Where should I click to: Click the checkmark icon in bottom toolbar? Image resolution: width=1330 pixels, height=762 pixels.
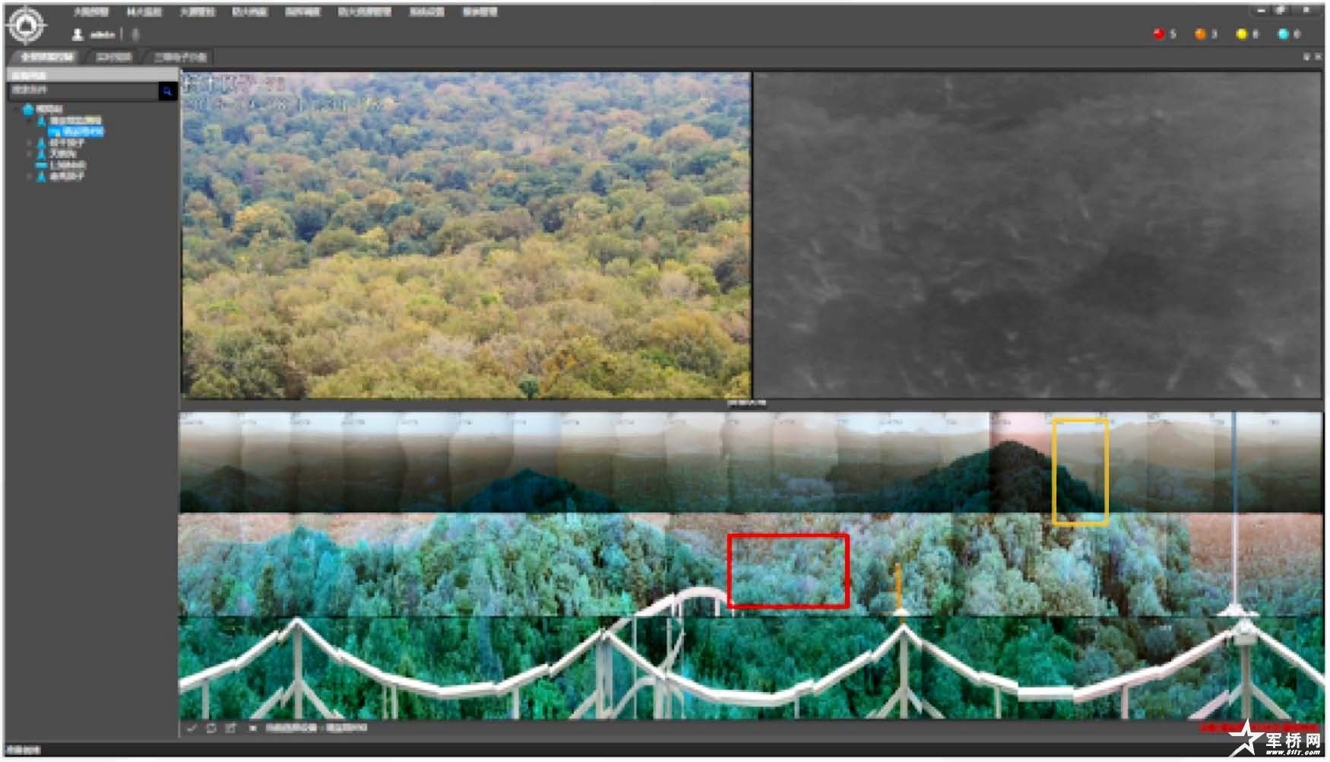click(192, 729)
